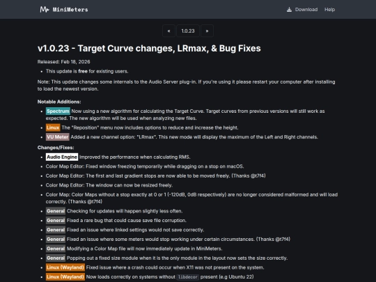Click General tag beside 'Checking for updates'
Image resolution: width=376 pixels, height=282 pixels.
(56, 211)
